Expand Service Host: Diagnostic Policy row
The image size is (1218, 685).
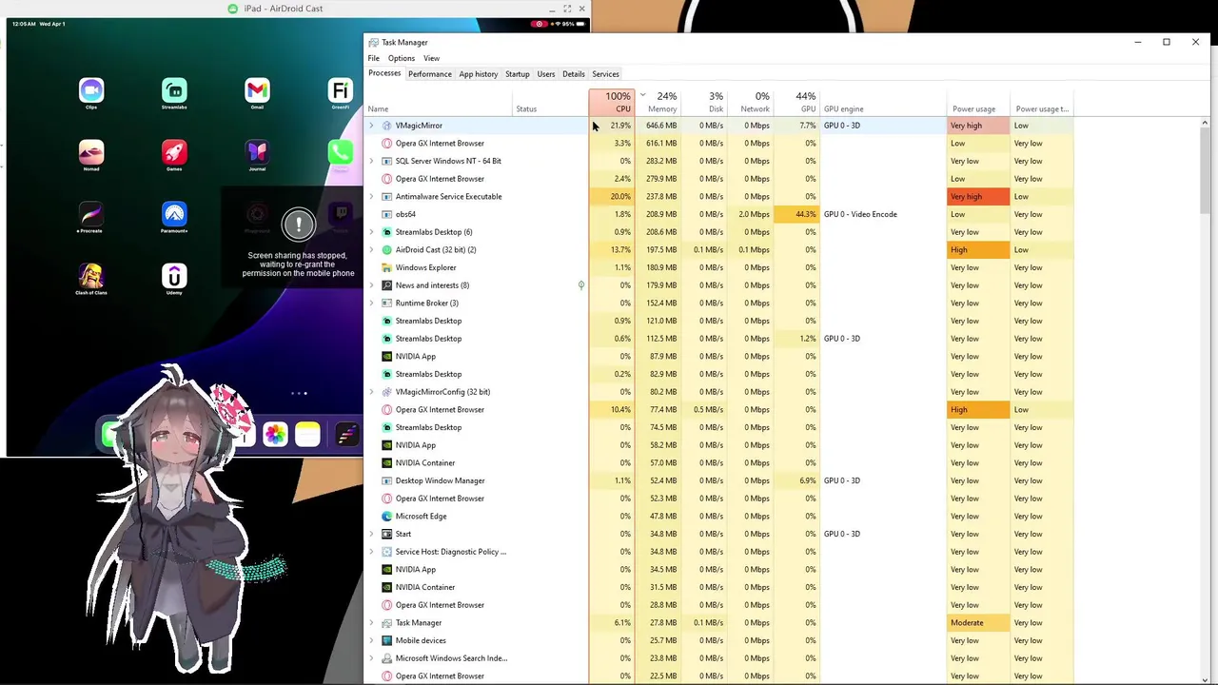[371, 552]
